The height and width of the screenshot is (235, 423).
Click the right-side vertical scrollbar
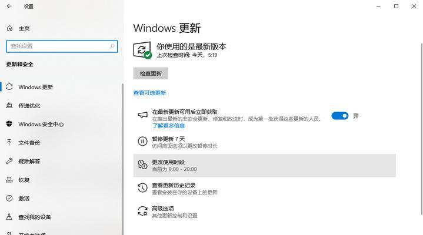click(x=422, y=129)
